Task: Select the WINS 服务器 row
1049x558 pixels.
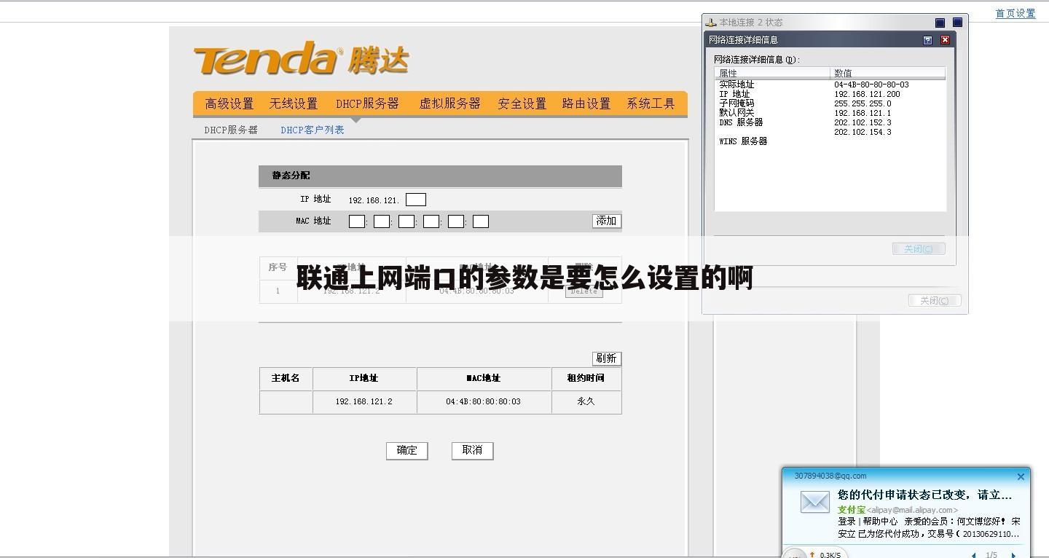Action: pos(830,141)
